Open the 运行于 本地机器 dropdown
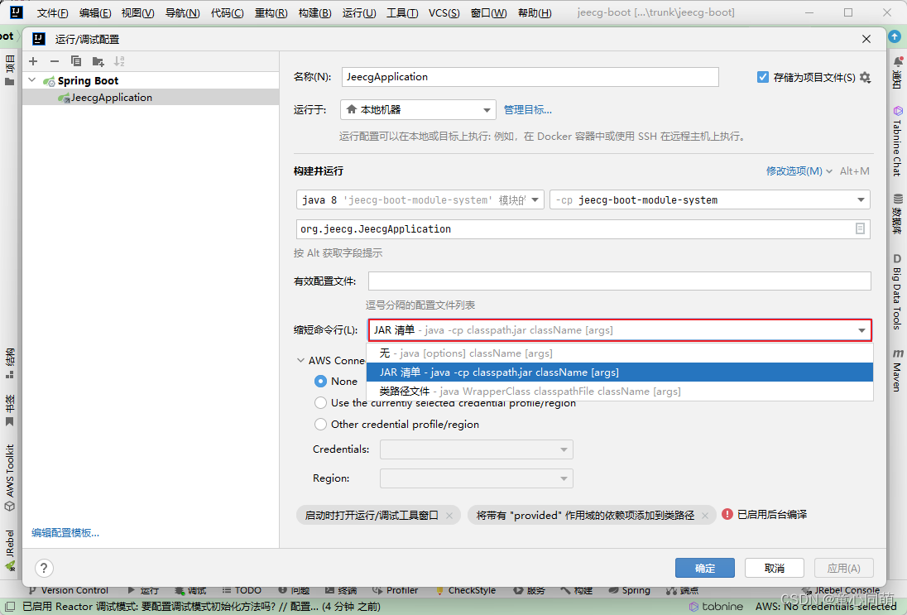This screenshot has width=907, height=615. (418, 109)
